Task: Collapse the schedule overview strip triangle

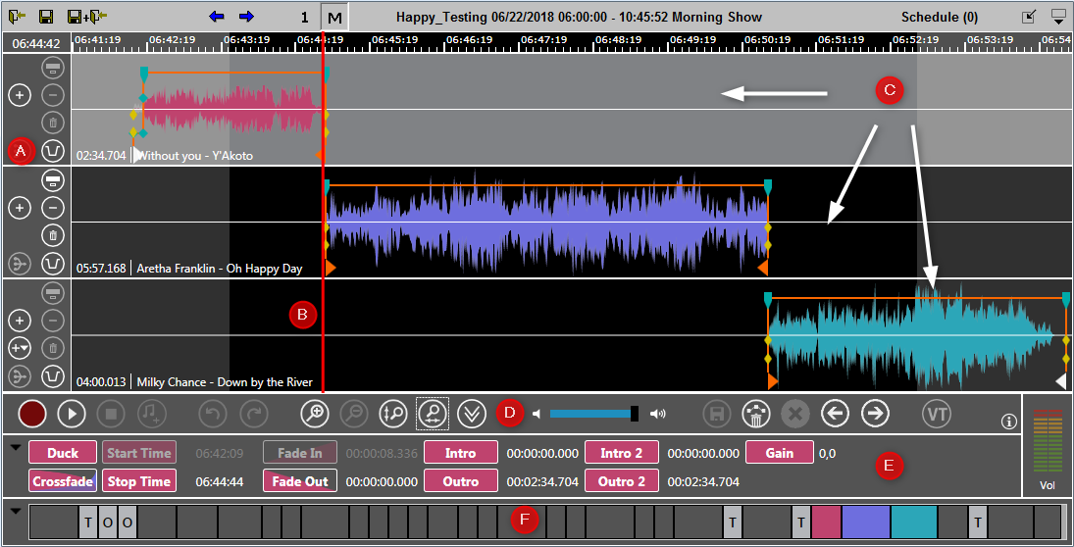Action: tap(16, 511)
